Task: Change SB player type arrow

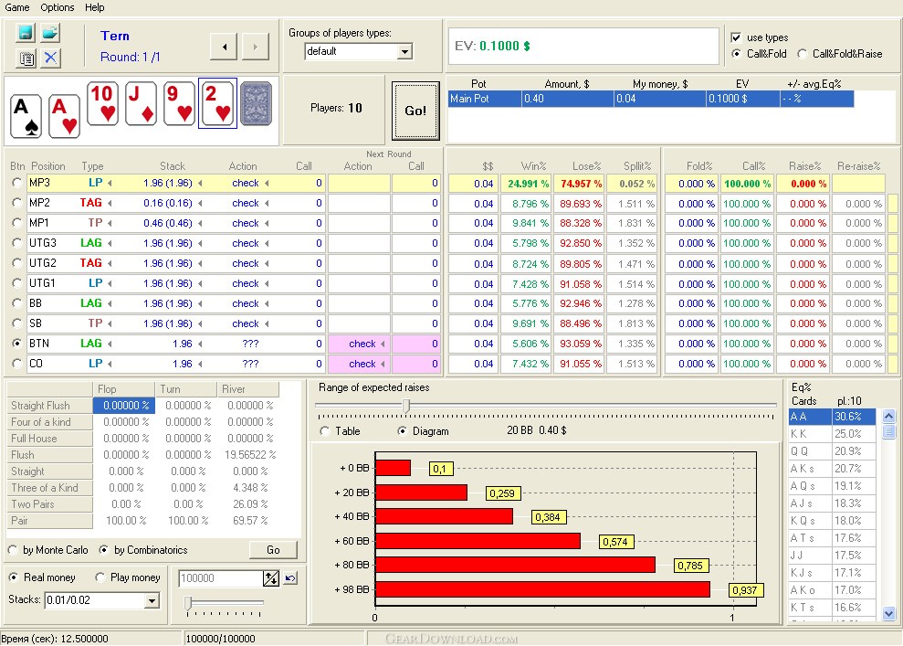Action: [110, 323]
